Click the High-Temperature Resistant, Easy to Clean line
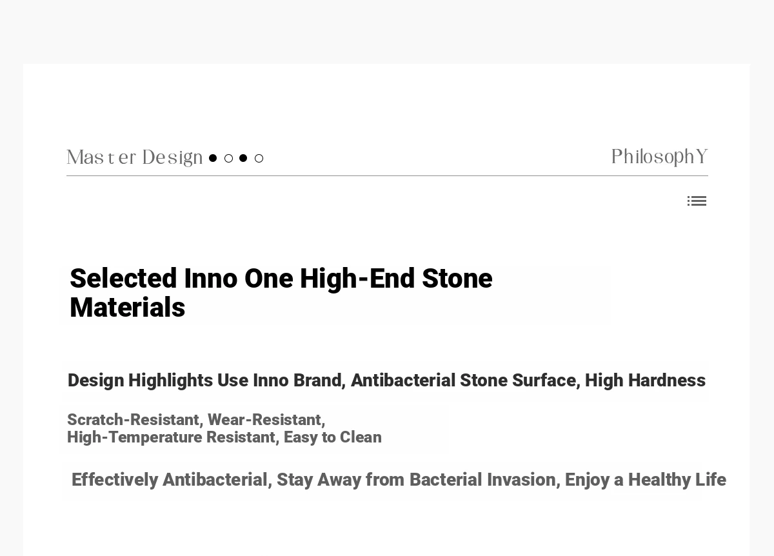Viewport: 774px width, 556px height. tap(224, 437)
